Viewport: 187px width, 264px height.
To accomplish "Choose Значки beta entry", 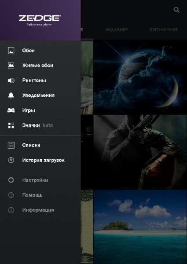I will click(x=40, y=125).
